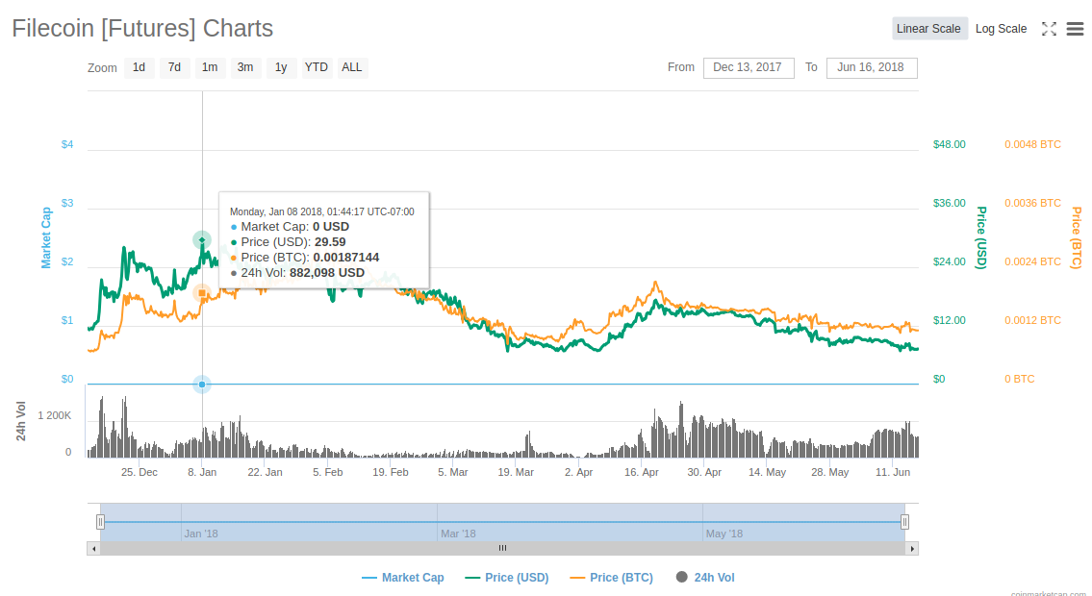The image size is (1092, 596).
Task: Click the 0.0048 BTC axis label
Action: 1032,144
